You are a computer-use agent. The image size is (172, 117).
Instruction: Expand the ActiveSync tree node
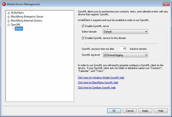tap(9, 13)
